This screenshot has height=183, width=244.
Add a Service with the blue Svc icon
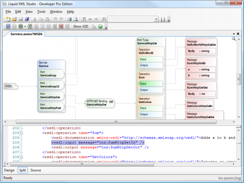8,26
